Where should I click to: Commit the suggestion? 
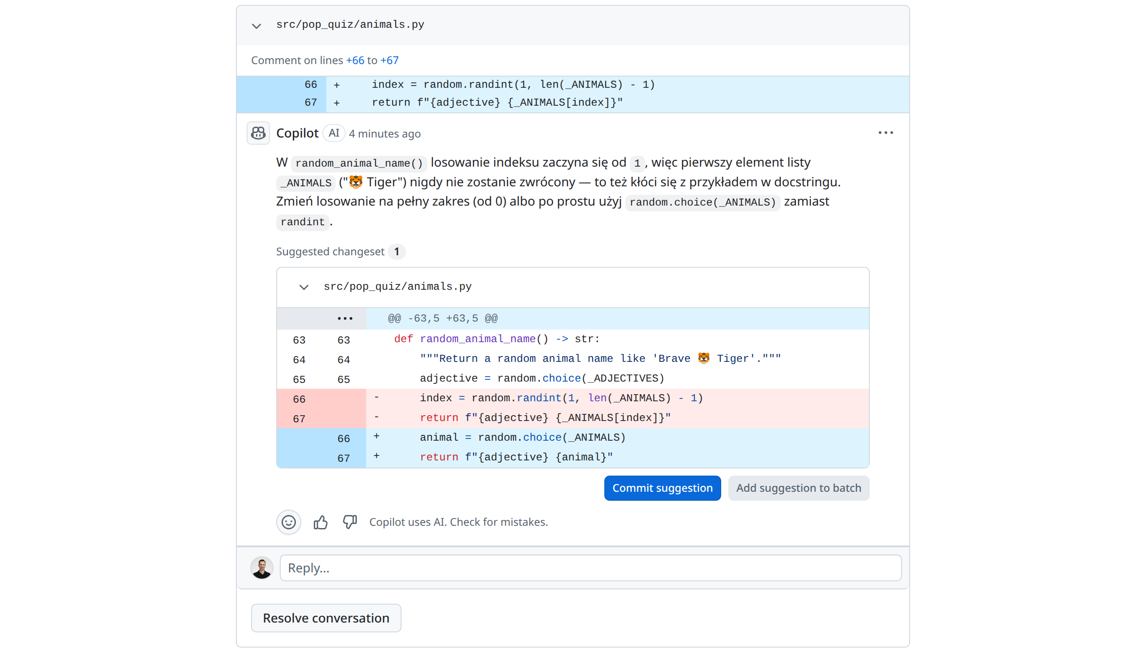(662, 488)
